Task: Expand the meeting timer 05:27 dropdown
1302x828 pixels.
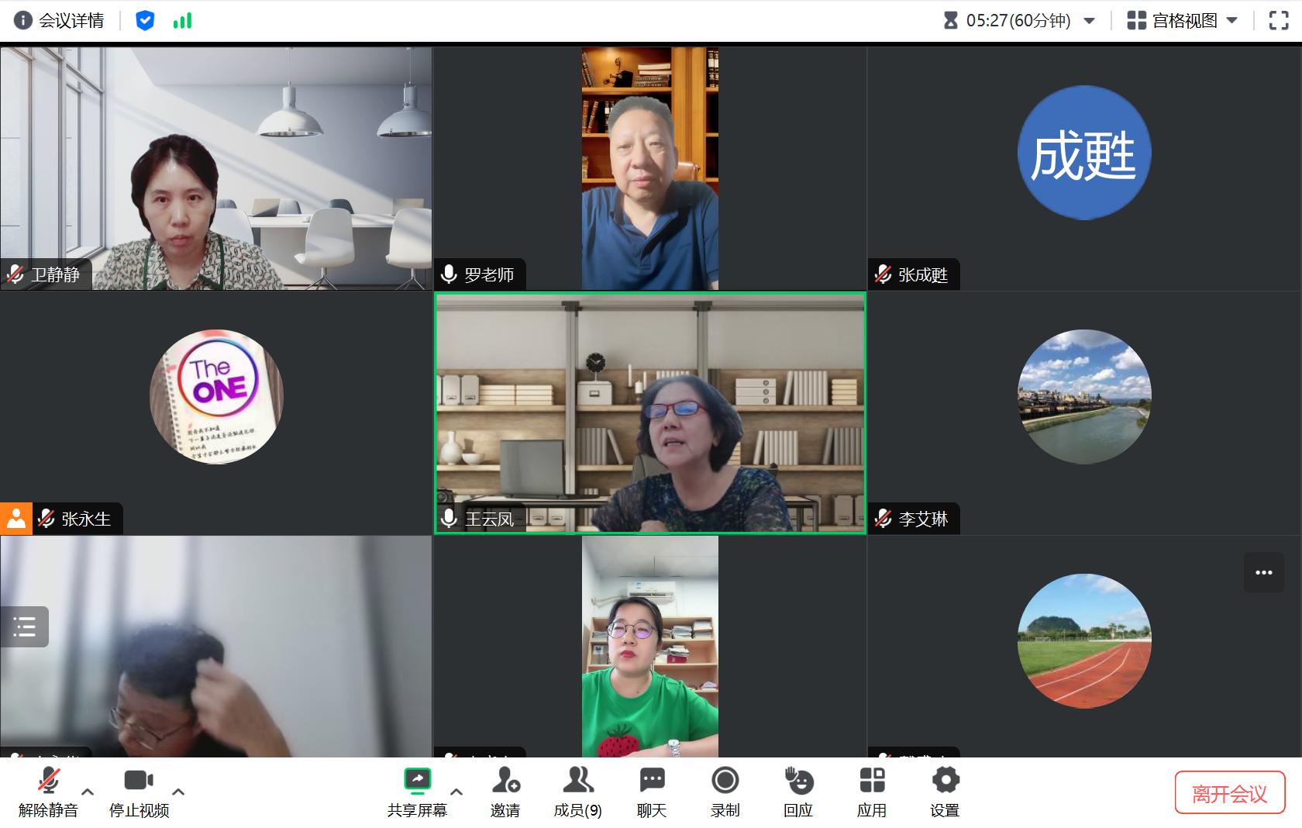Action: [1089, 21]
